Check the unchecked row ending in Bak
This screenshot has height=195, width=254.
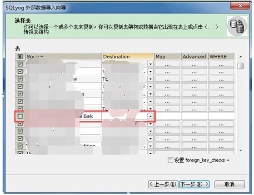[20, 116]
